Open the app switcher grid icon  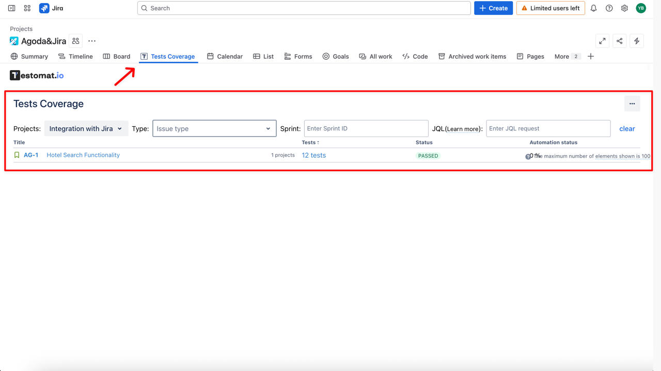tap(27, 8)
